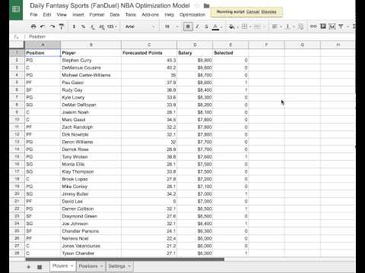This screenshot has height=273, width=365.
Task: Select the DeMarcus Cousins cell
Action: (x=90, y=67)
